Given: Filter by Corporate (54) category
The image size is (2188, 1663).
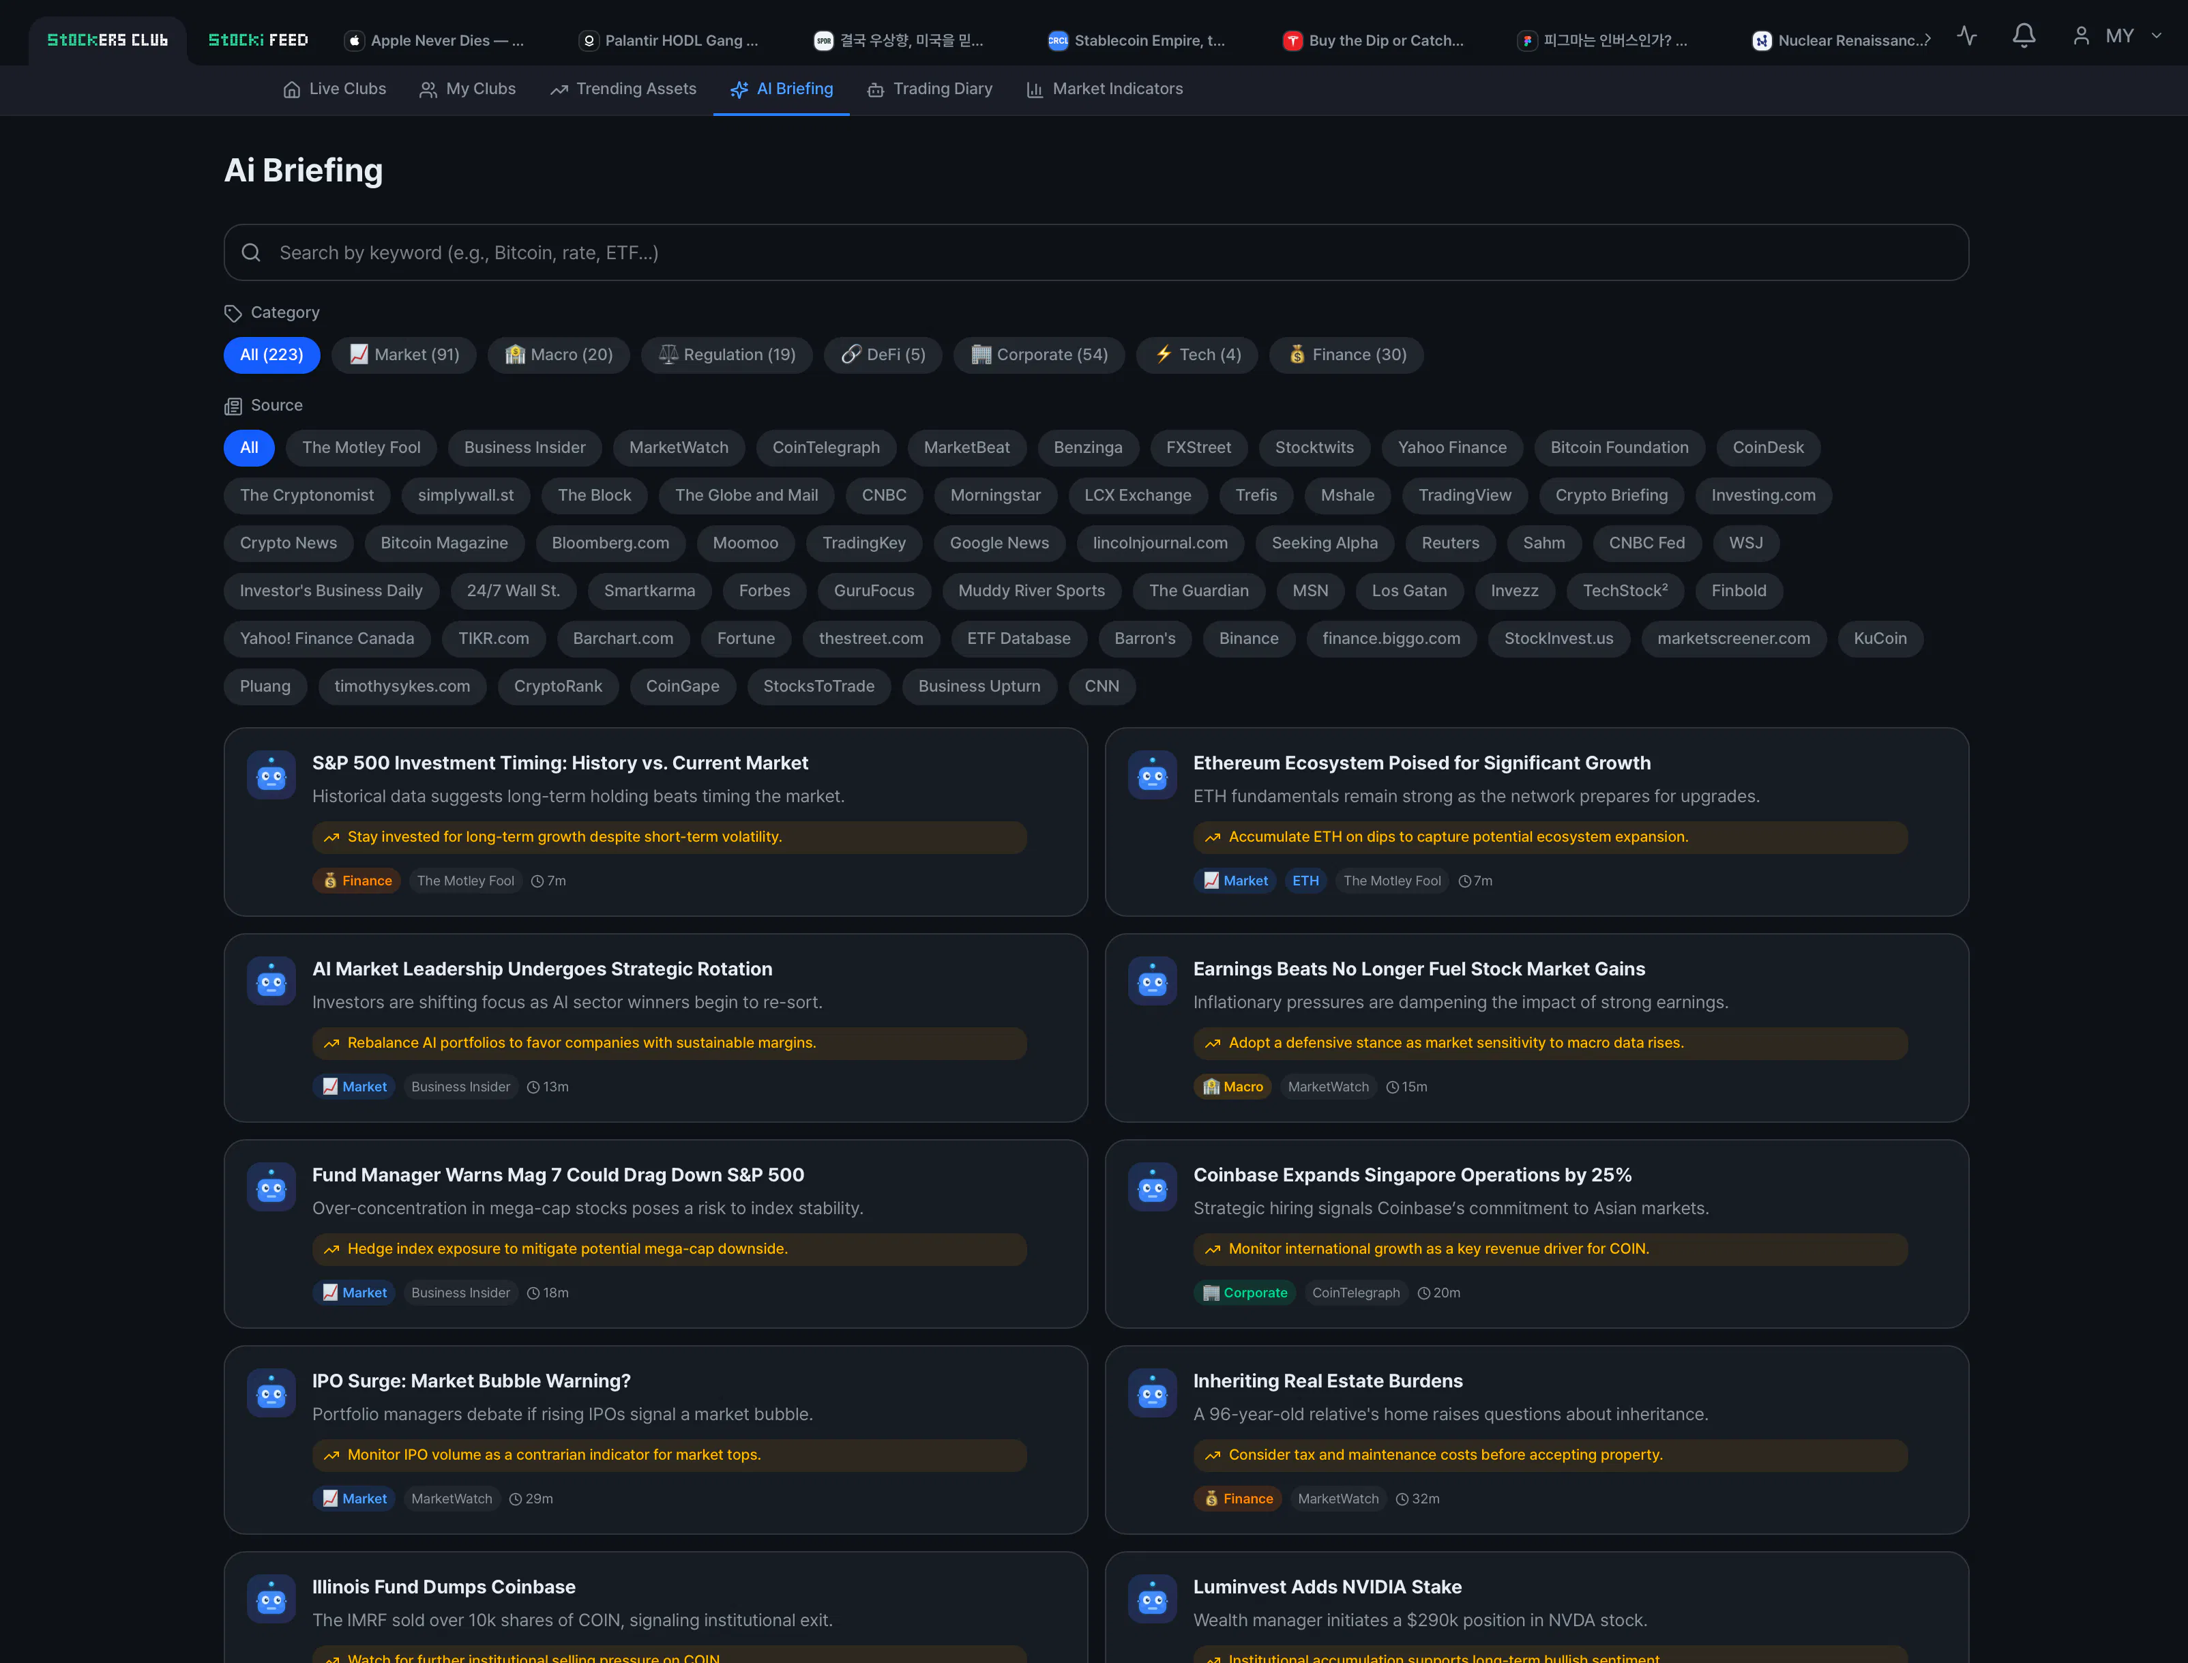Looking at the screenshot, I should (x=1039, y=355).
